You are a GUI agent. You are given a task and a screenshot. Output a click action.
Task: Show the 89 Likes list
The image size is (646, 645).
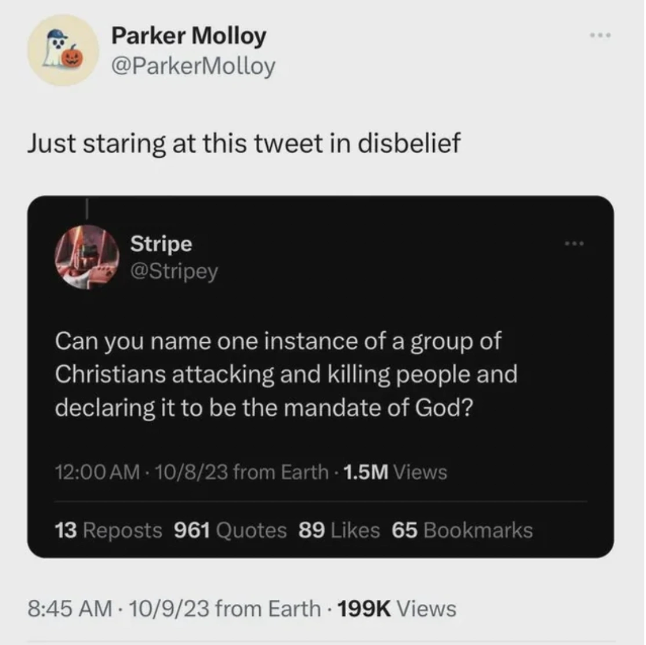point(339,530)
